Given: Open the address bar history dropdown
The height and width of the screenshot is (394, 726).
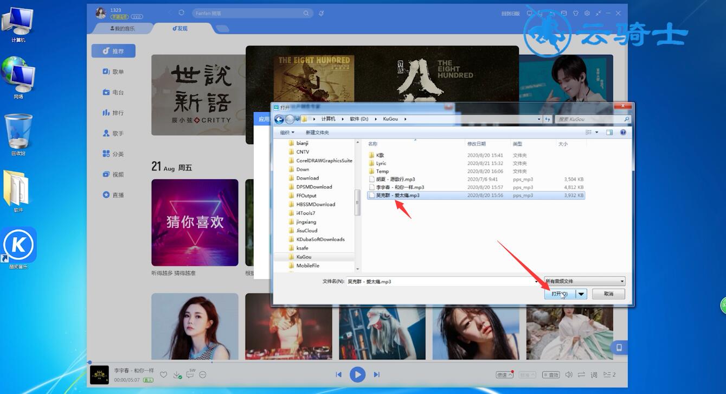Looking at the screenshot, I should click(x=539, y=119).
